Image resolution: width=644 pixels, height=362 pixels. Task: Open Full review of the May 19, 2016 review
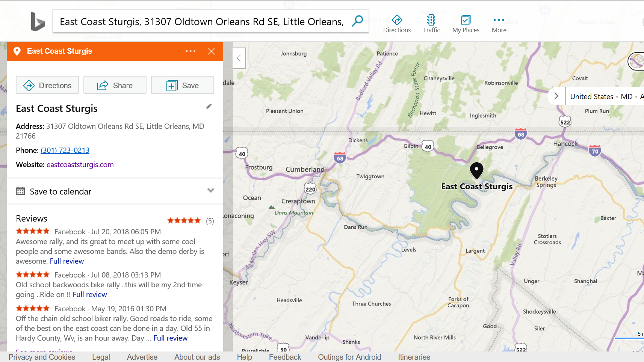tap(171, 338)
